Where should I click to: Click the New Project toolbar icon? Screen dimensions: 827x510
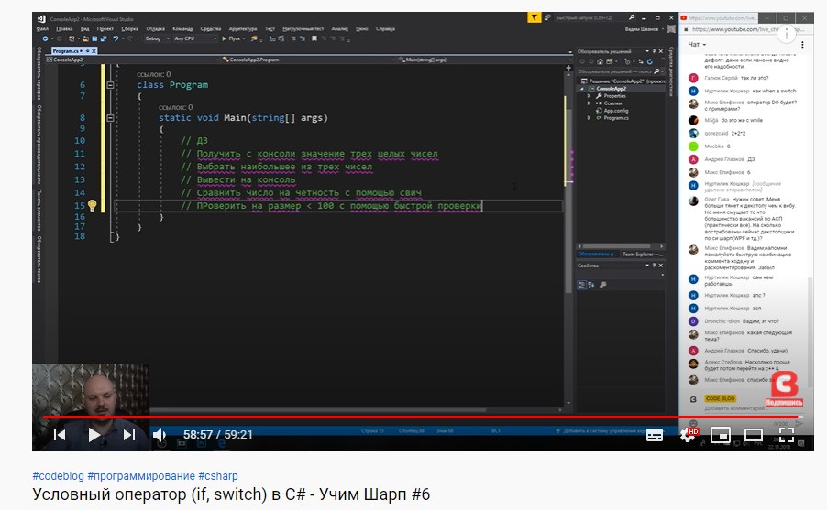[x=72, y=38]
